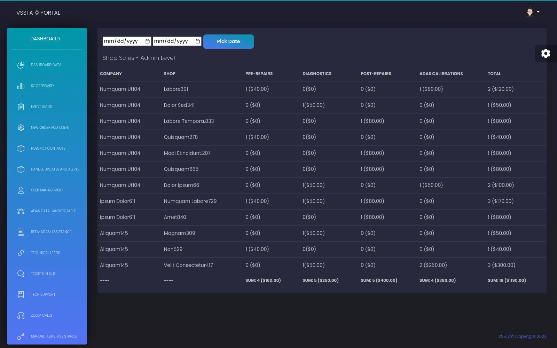Click the Zoom Calls headphones icon
This screenshot has height=348, width=557.
[x=21, y=316]
